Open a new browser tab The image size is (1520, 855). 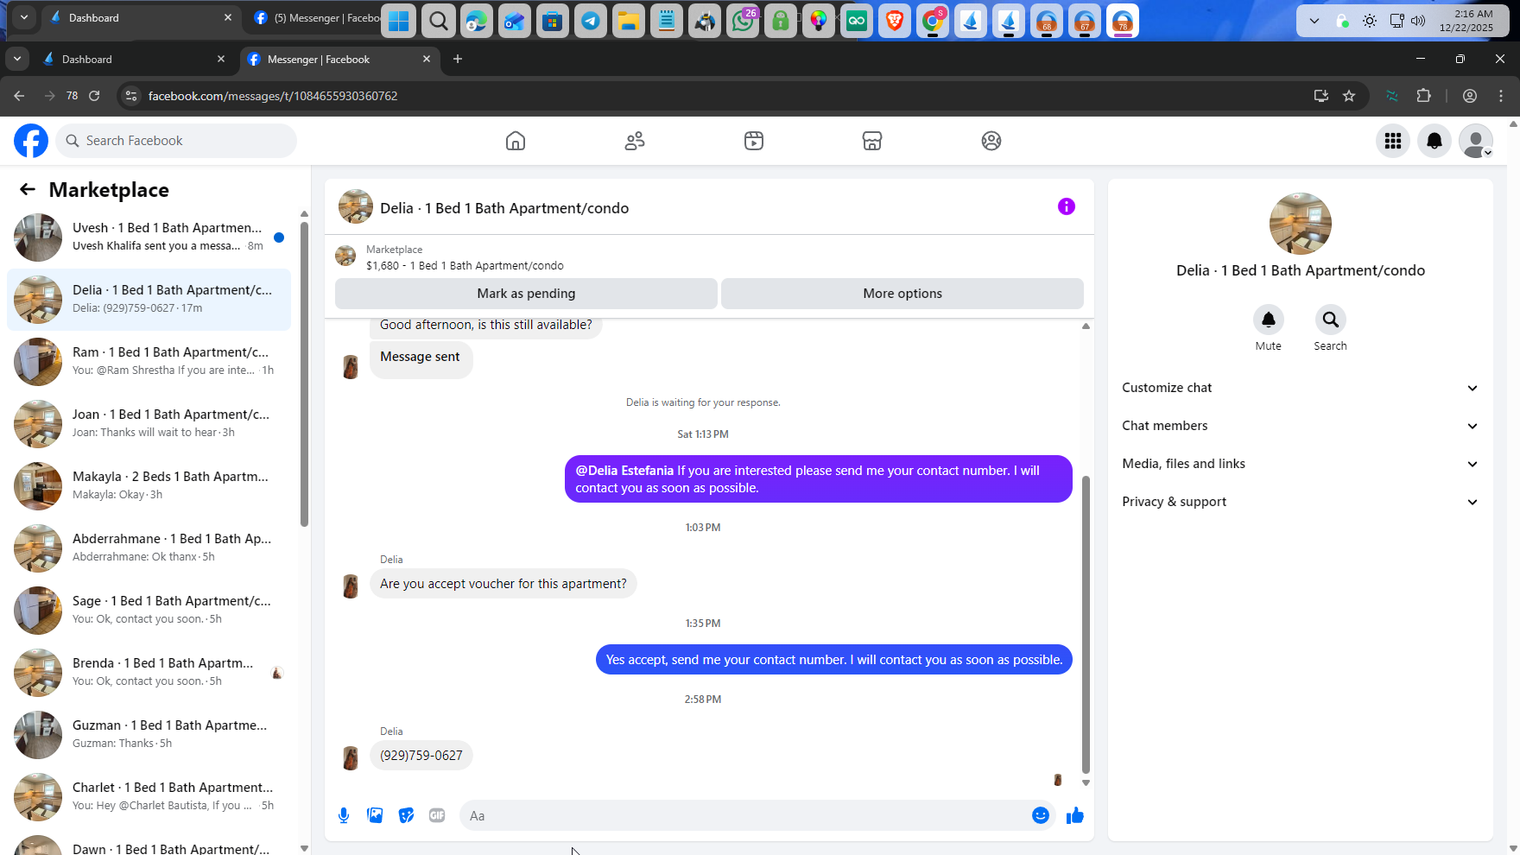458,59
